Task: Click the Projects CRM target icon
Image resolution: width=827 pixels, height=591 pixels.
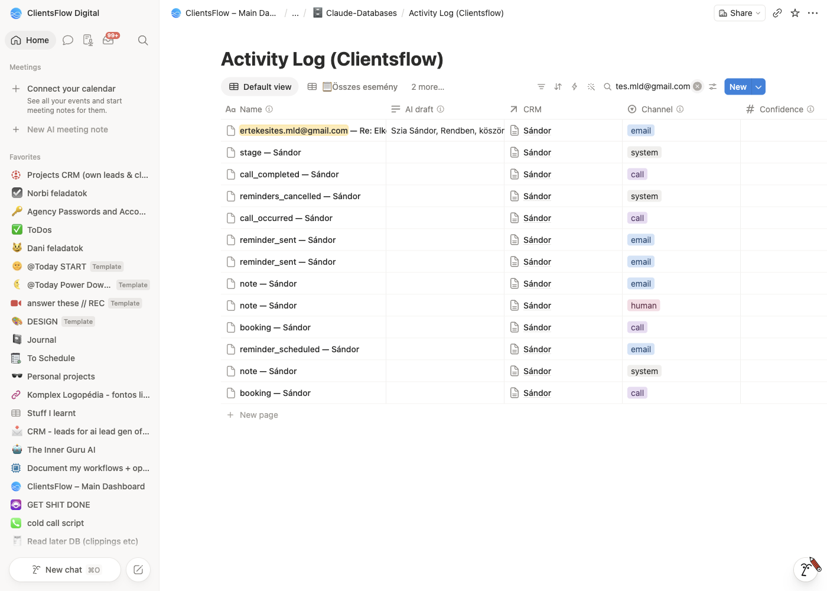Action: tap(17, 175)
